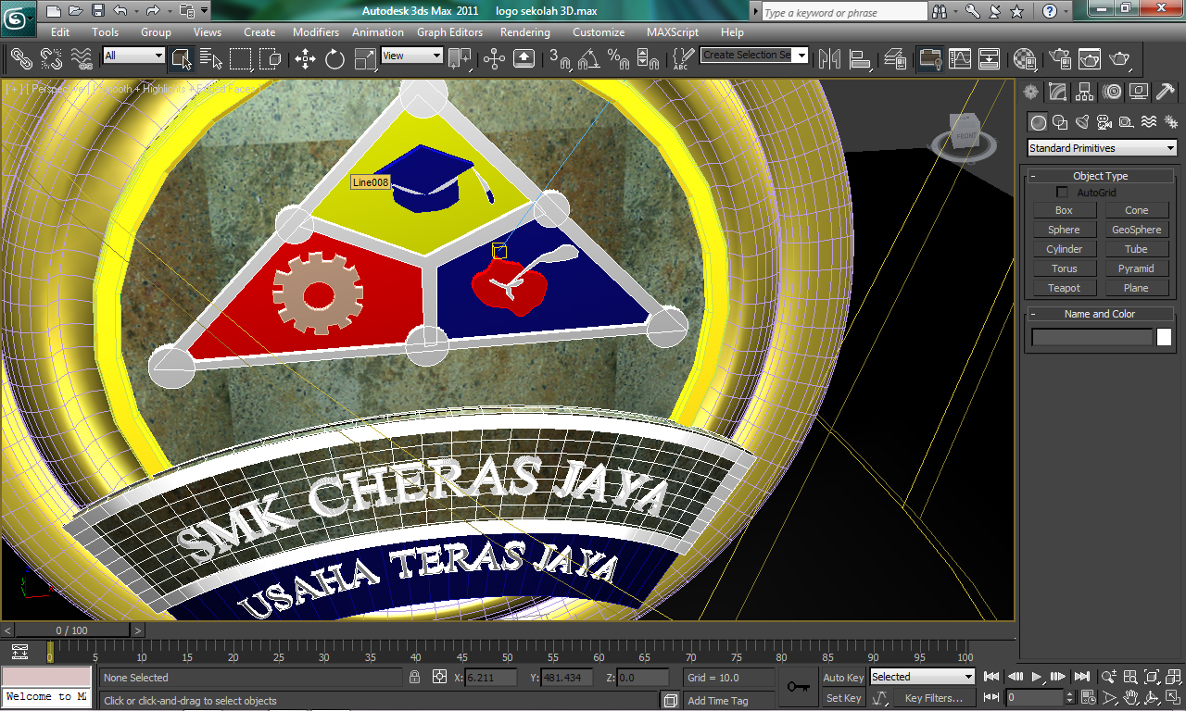Open the Select by Name dialog
The width and height of the screenshot is (1186, 711).
point(210,59)
